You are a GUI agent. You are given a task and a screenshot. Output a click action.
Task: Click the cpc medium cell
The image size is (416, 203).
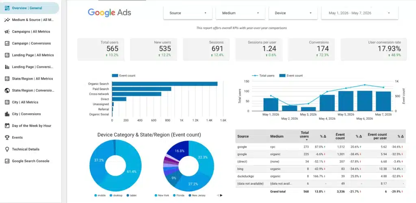(x=273, y=146)
